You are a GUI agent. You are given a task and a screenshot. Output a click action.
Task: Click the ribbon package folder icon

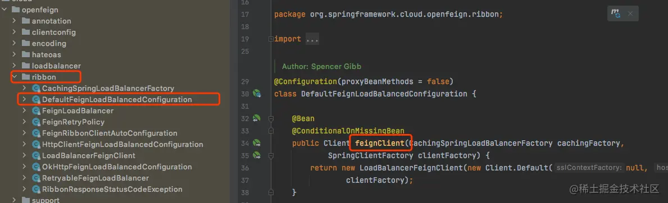[25, 77]
